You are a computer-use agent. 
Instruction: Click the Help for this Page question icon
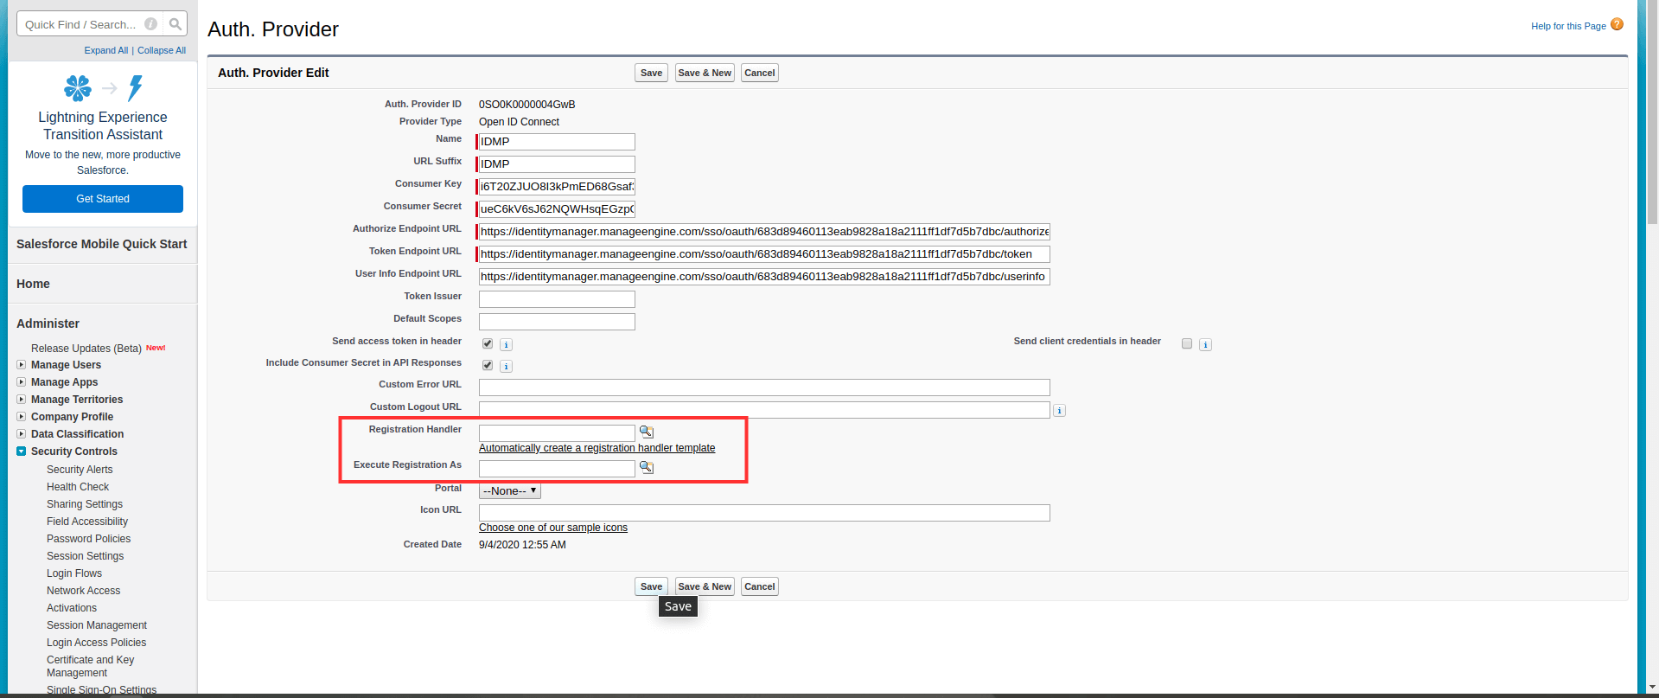click(1617, 24)
